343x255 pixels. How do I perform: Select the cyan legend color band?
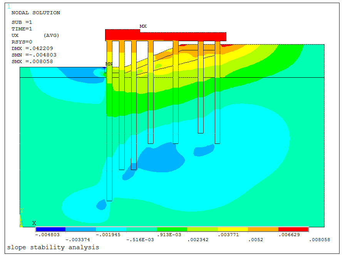111,229
